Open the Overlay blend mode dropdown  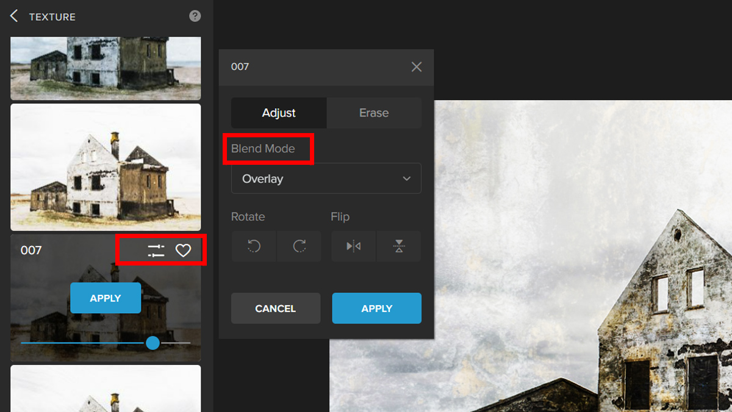click(326, 179)
